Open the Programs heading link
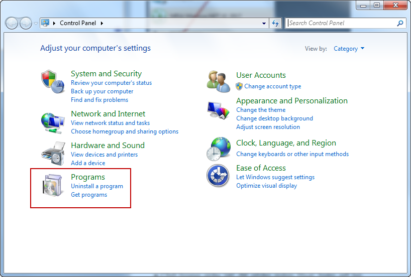Viewport: 411px width, 277px height. point(88,177)
